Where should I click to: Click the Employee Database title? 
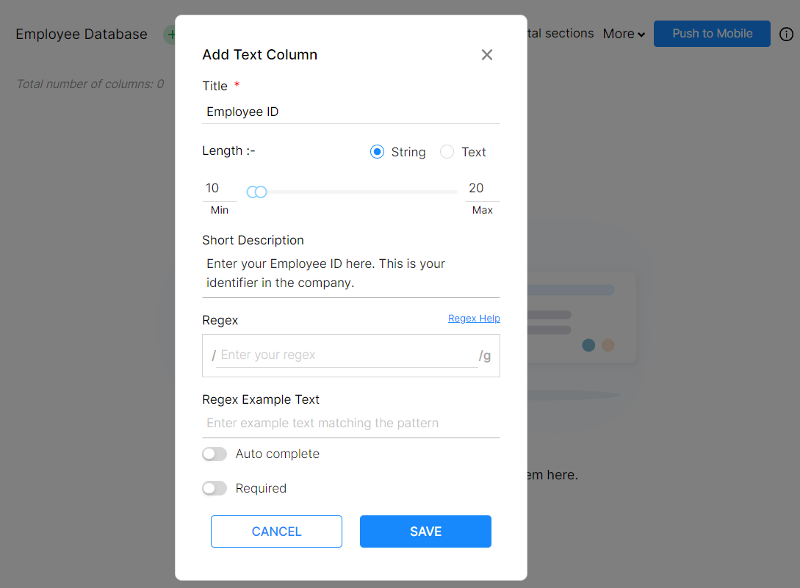point(82,35)
